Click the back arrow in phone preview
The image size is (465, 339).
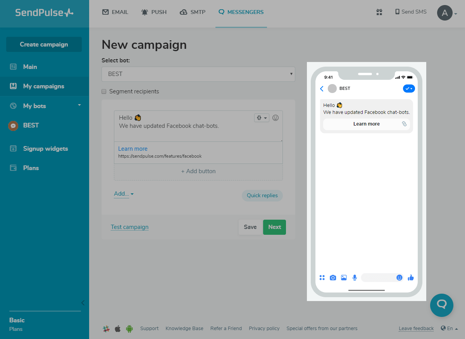[322, 89]
